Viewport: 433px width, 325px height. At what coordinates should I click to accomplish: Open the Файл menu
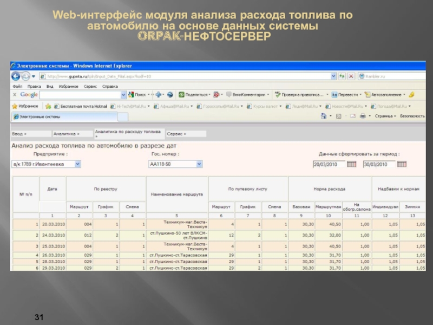(x=17, y=86)
